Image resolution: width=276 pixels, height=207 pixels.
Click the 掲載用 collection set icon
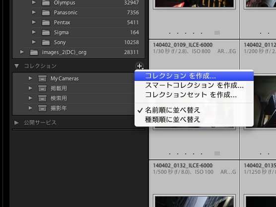pyautogui.click(x=42, y=88)
